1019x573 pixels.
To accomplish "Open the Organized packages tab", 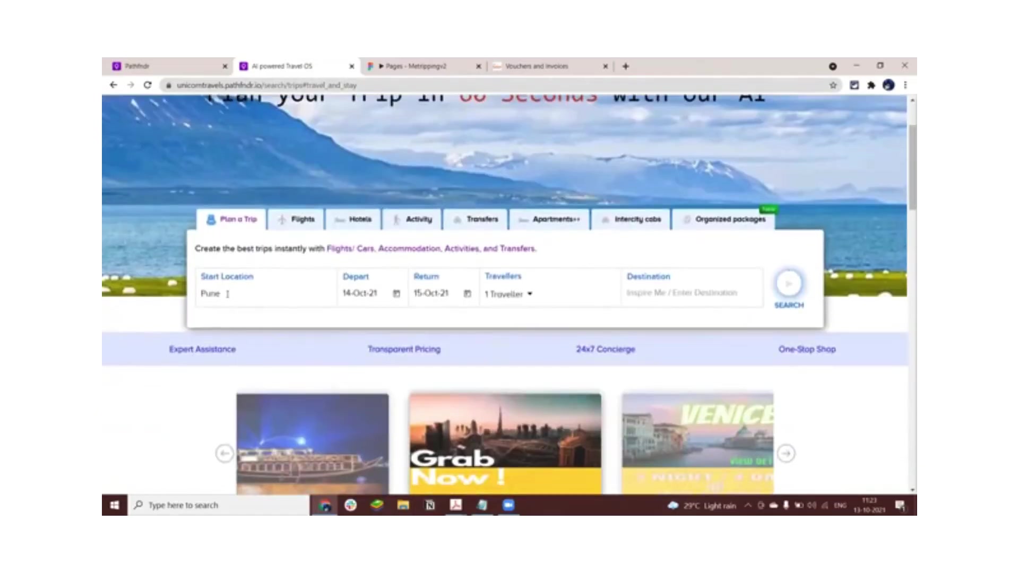I will tap(724, 219).
